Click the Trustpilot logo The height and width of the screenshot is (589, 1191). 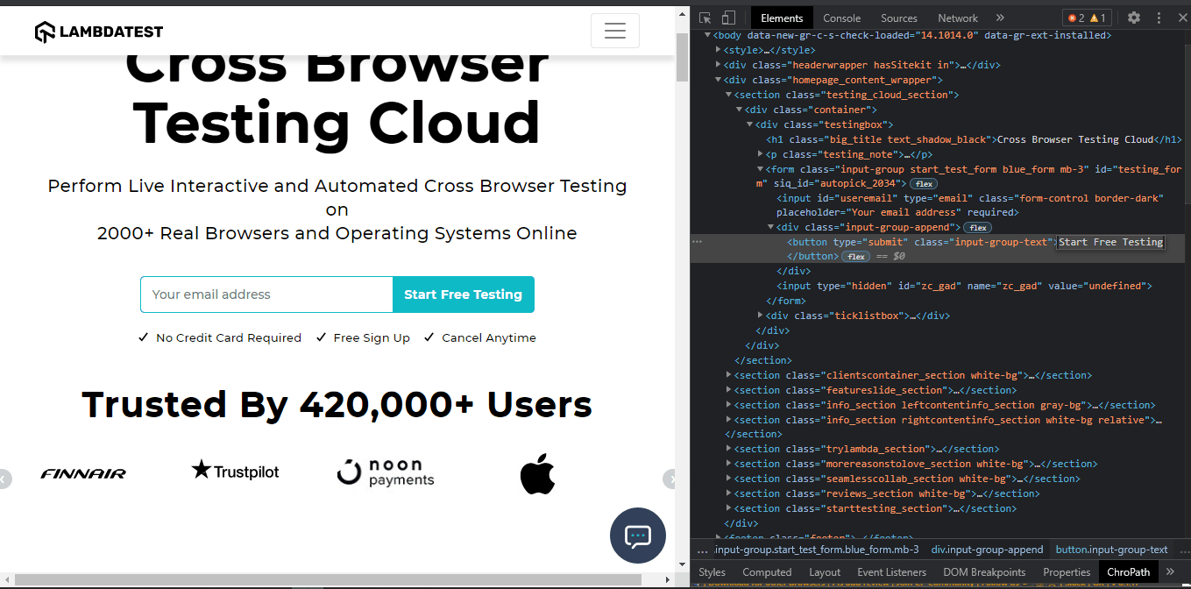pos(235,471)
